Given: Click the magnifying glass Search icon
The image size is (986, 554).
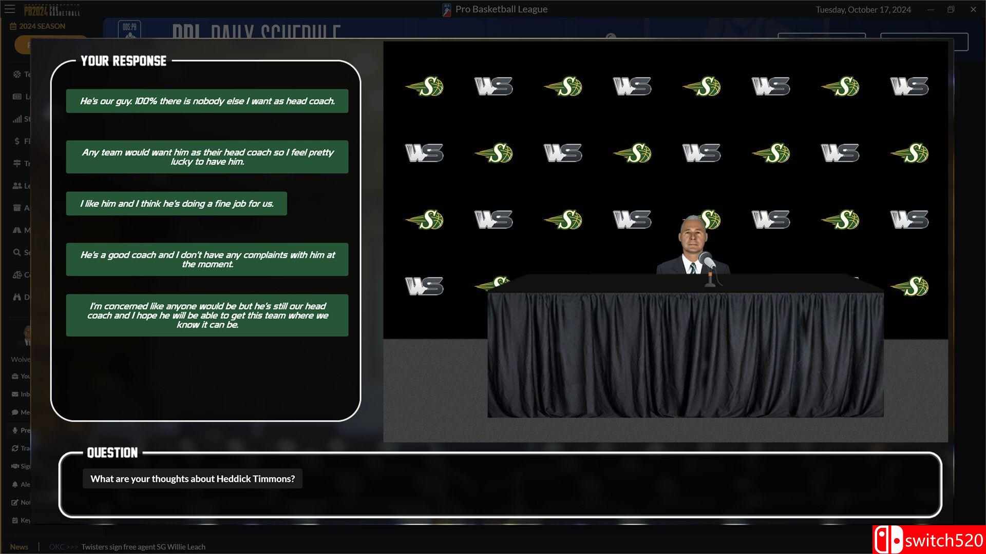Looking at the screenshot, I should 17,252.
